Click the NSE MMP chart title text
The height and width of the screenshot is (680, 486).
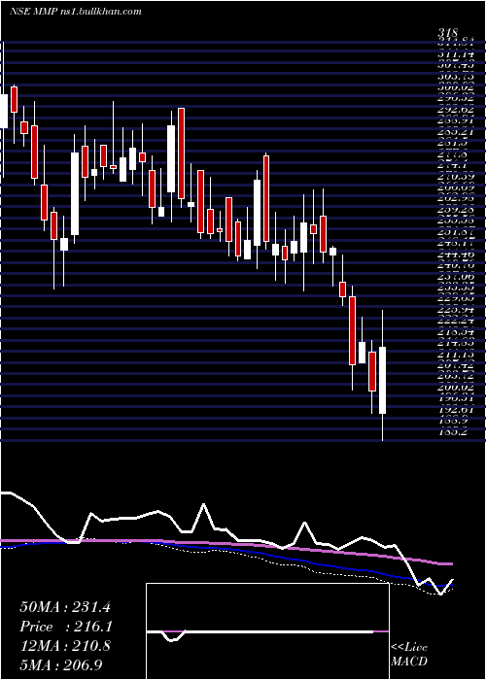(x=76, y=12)
